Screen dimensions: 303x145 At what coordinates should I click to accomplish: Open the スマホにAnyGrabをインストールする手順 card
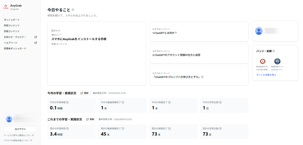click(97, 53)
